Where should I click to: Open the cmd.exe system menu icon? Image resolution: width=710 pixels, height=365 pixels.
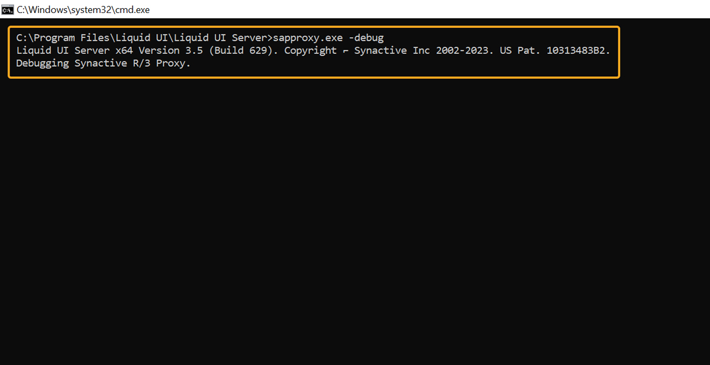8,9
